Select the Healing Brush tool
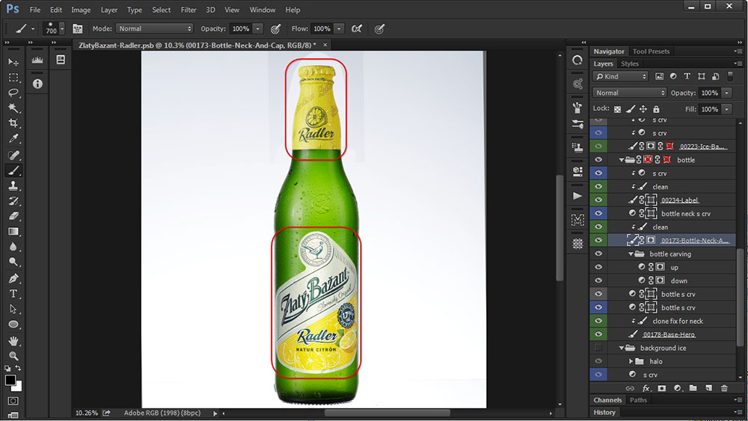This screenshot has width=748, height=421. tap(13, 155)
